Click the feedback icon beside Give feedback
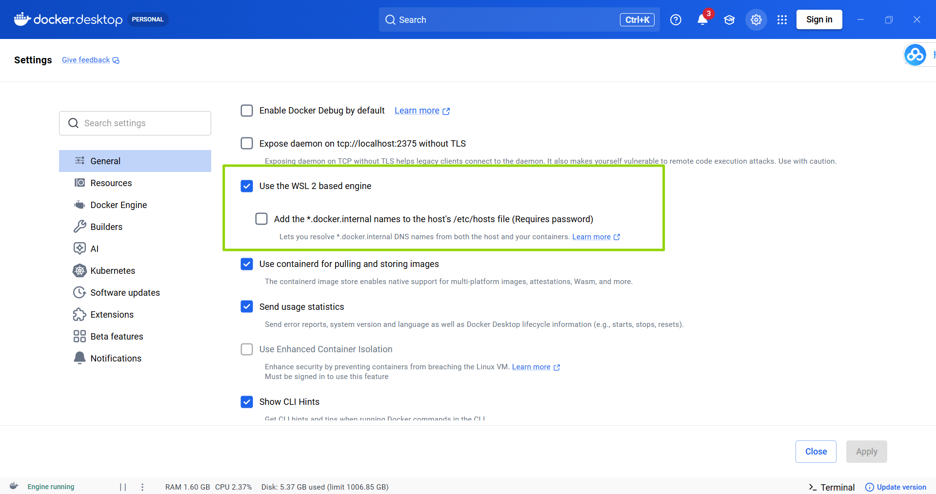Screen dimensions: 936x494 [x=116, y=60]
